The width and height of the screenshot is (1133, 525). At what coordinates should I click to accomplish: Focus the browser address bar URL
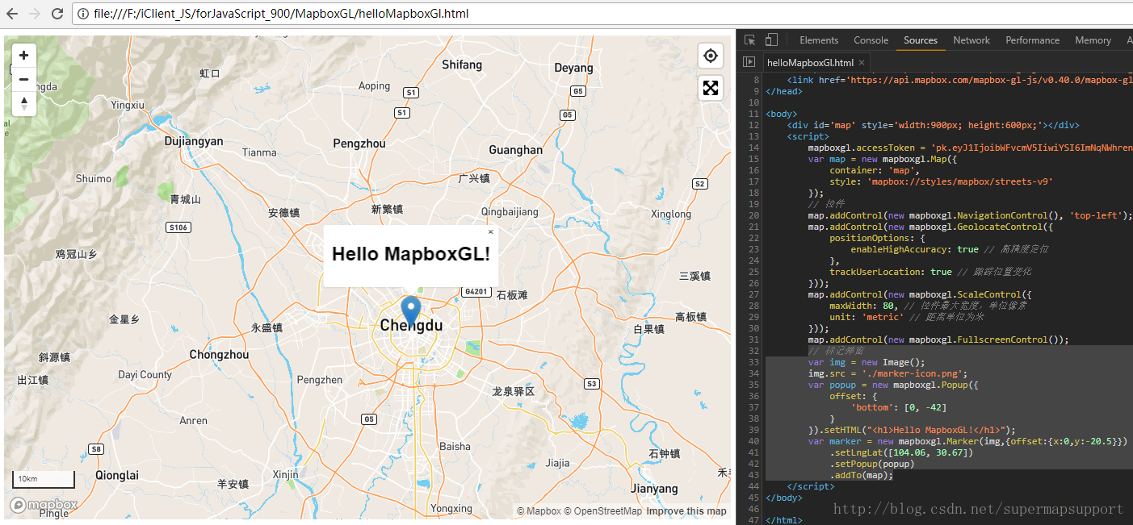[281, 14]
